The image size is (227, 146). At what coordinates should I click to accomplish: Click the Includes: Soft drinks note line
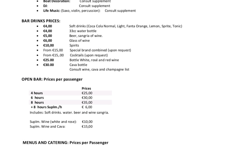tap(69, 112)
